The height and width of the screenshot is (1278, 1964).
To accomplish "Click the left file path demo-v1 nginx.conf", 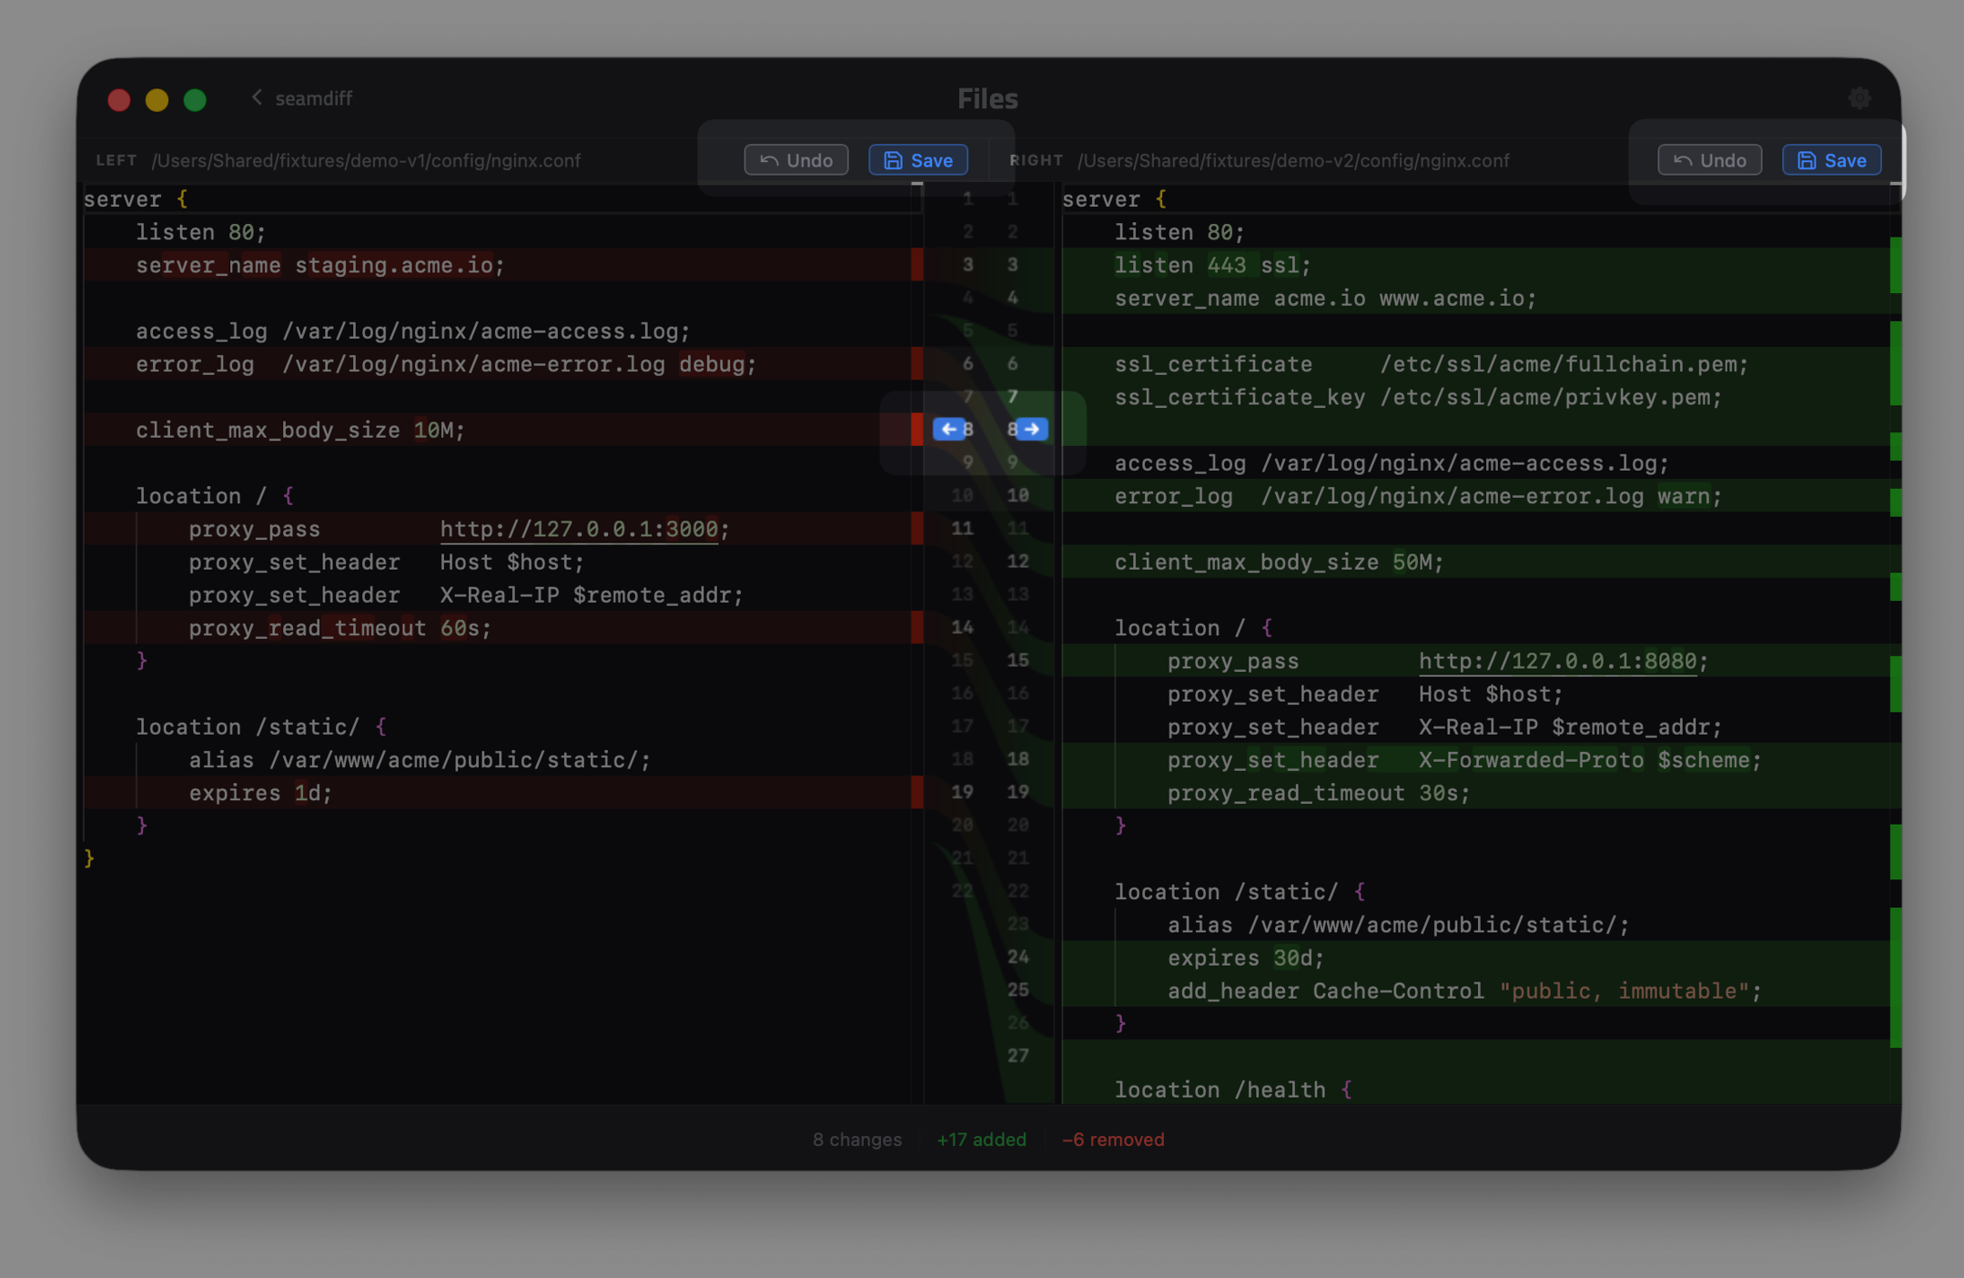I will pos(366,161).
